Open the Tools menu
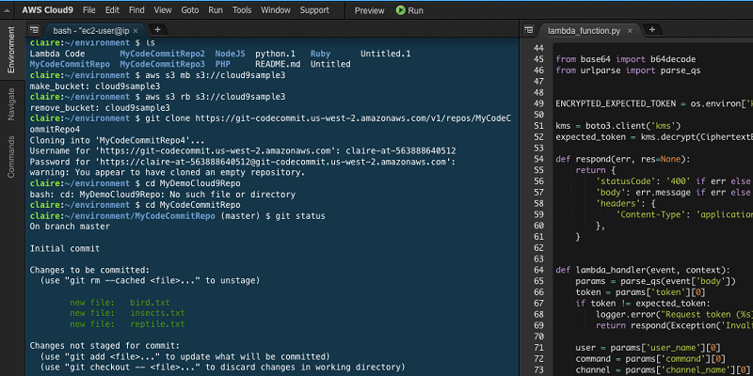Image resolution: width=753 pixels, height=376 pixels. (242, 10)
